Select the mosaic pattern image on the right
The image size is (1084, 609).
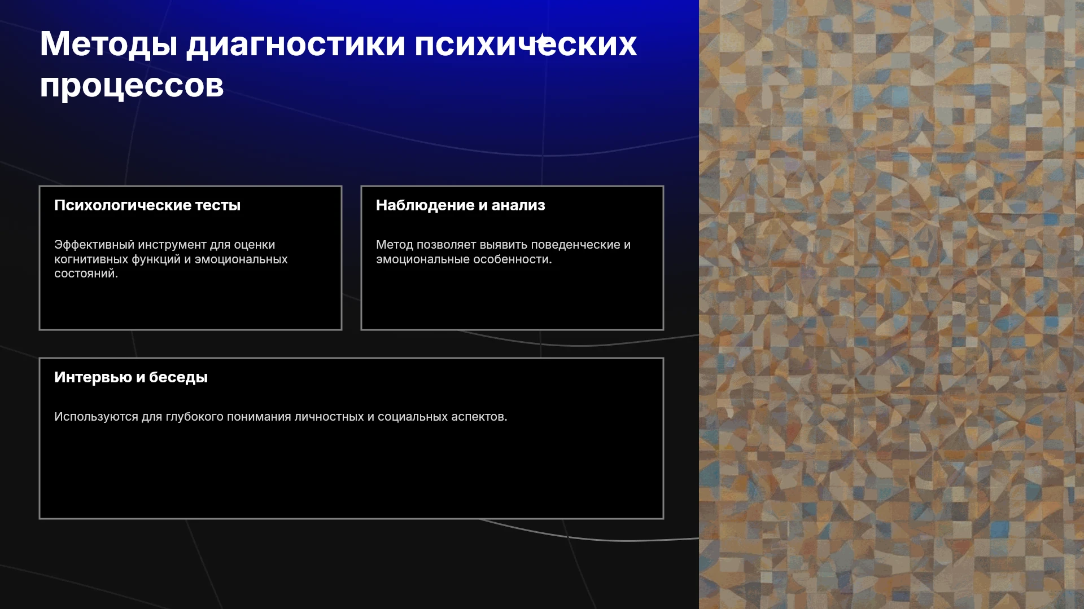click(x=891, y=304)
